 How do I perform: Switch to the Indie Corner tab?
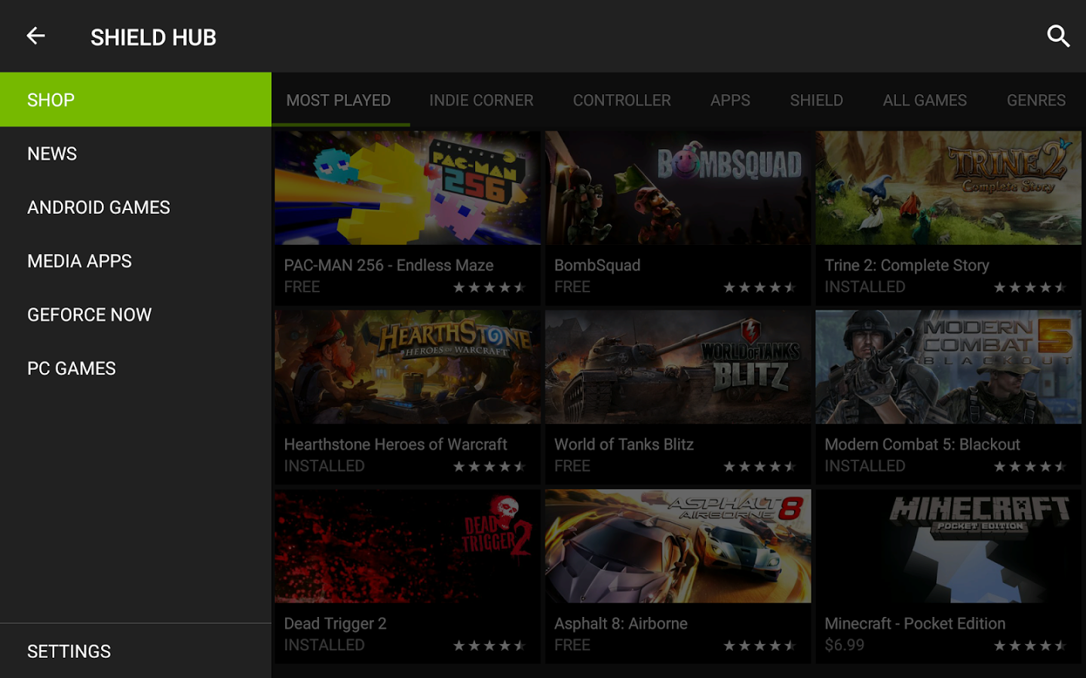point(481,100)
